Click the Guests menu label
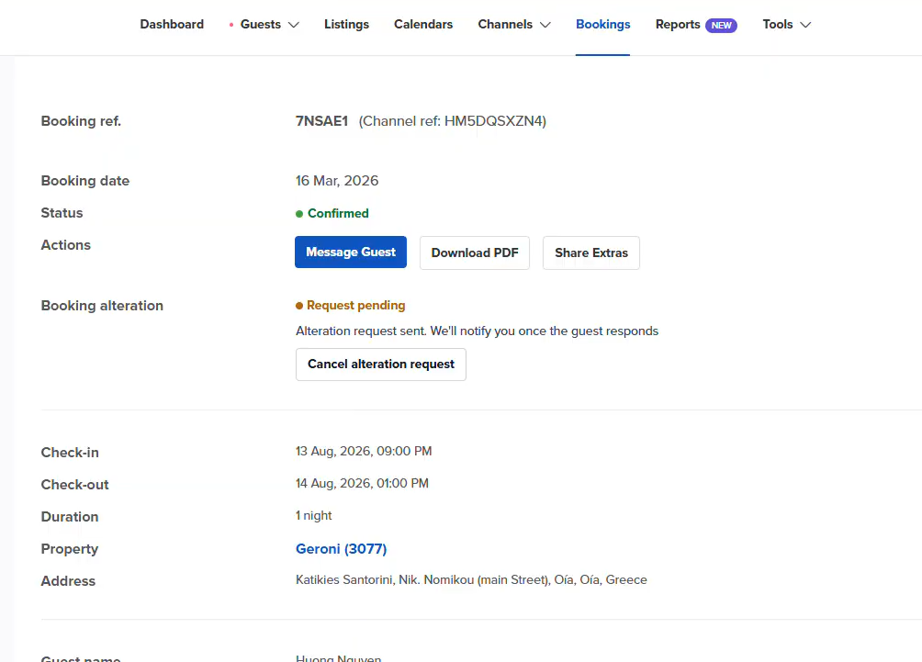 (x=260, y=25)
